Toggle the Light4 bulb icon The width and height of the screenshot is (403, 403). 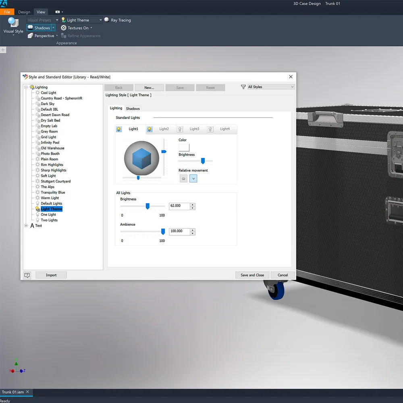(210, 129)
